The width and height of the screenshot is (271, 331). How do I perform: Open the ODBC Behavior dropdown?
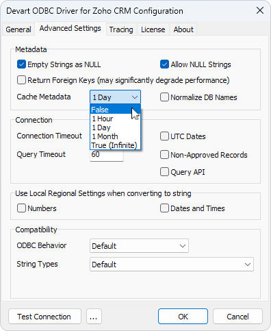click(x=139, y=246)
